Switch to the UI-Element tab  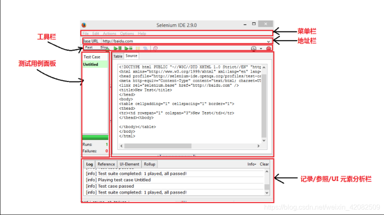pos(129,164)
